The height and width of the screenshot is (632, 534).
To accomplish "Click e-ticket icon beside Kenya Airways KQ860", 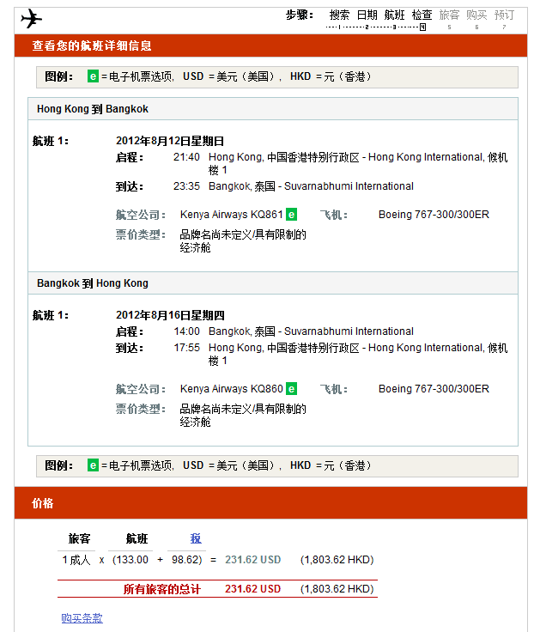I will click(292, 389).
